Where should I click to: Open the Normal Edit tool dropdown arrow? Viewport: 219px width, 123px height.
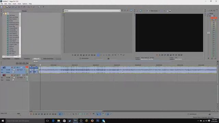[x=62, y=114]
